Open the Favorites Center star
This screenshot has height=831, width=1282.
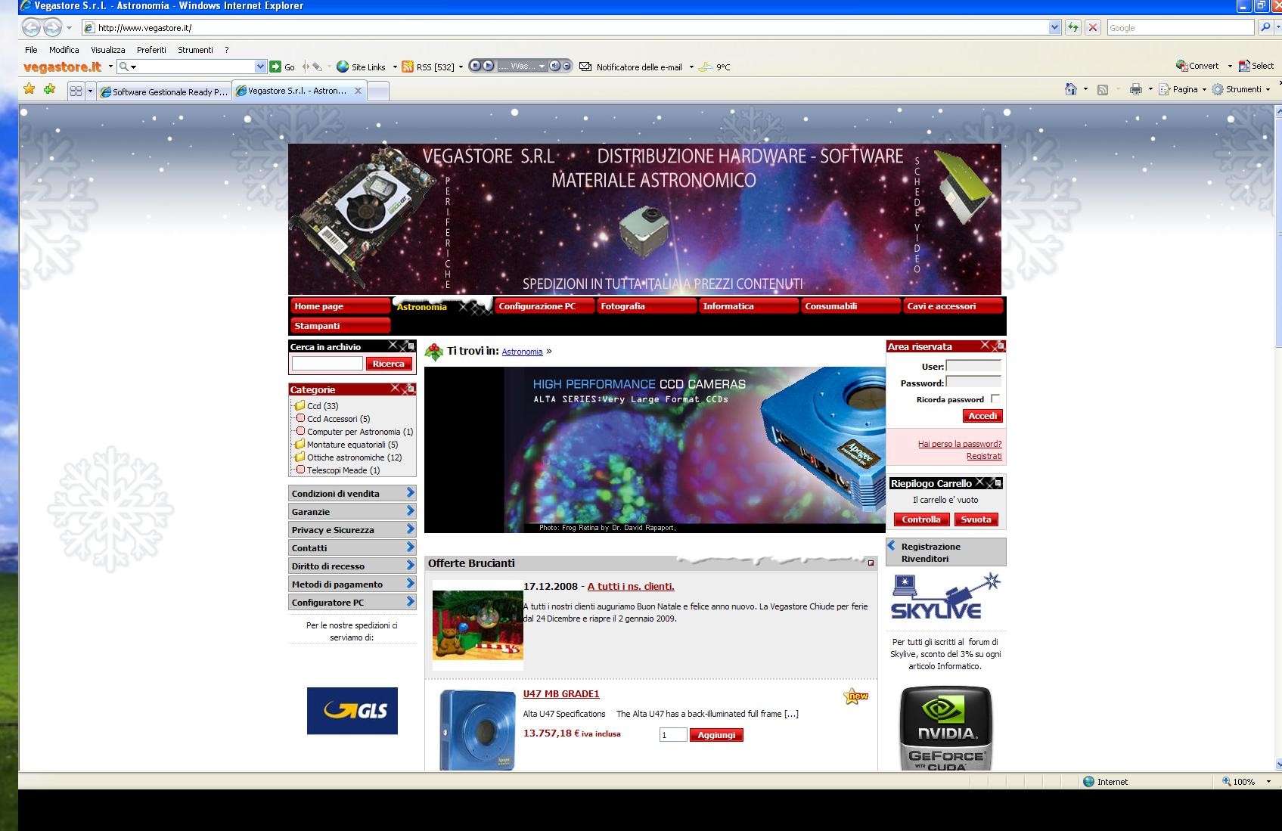(x=29, y=89)
